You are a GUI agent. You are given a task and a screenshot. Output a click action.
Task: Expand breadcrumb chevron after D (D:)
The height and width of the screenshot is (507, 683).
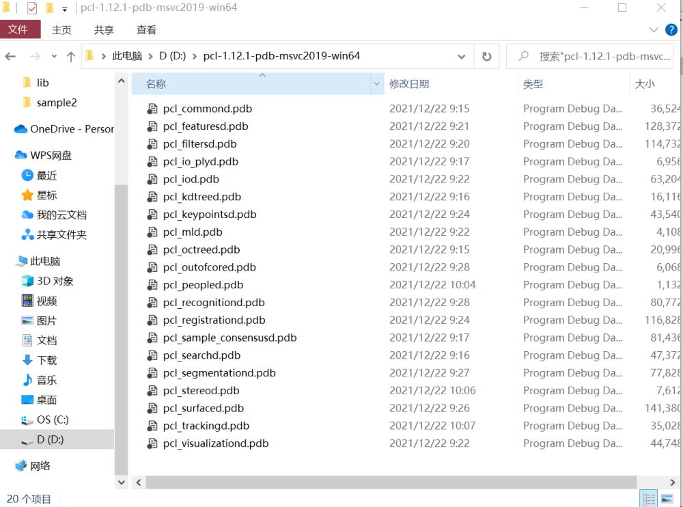(x=194, y=56)
